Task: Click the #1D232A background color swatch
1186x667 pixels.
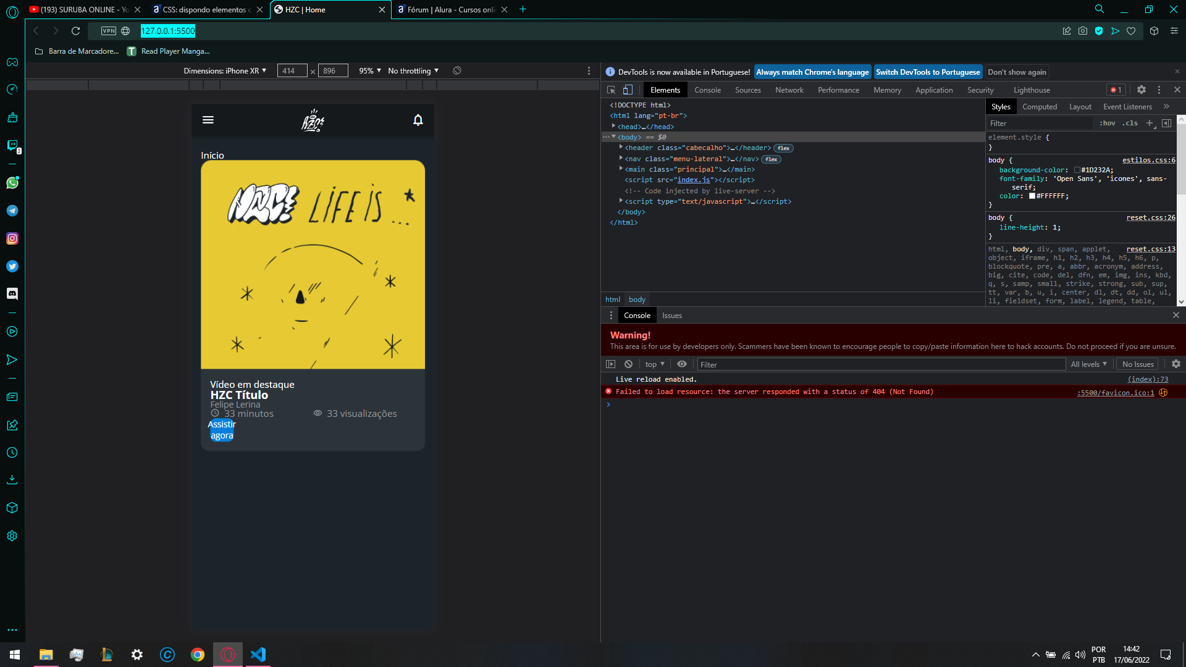Action: click(1077, 170)
